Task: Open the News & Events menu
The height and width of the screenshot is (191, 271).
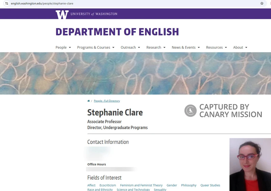Action: [184, 47]
